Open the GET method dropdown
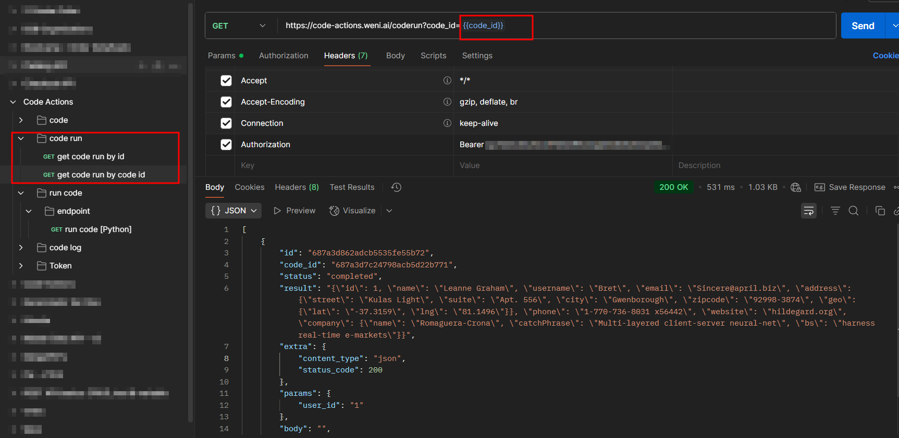 [x=239, y=26]
